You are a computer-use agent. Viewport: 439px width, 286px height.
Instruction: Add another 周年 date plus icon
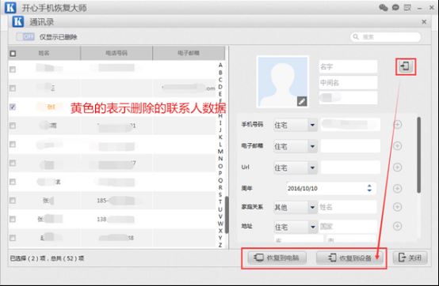pyautogui.click(x=398, y=188)
